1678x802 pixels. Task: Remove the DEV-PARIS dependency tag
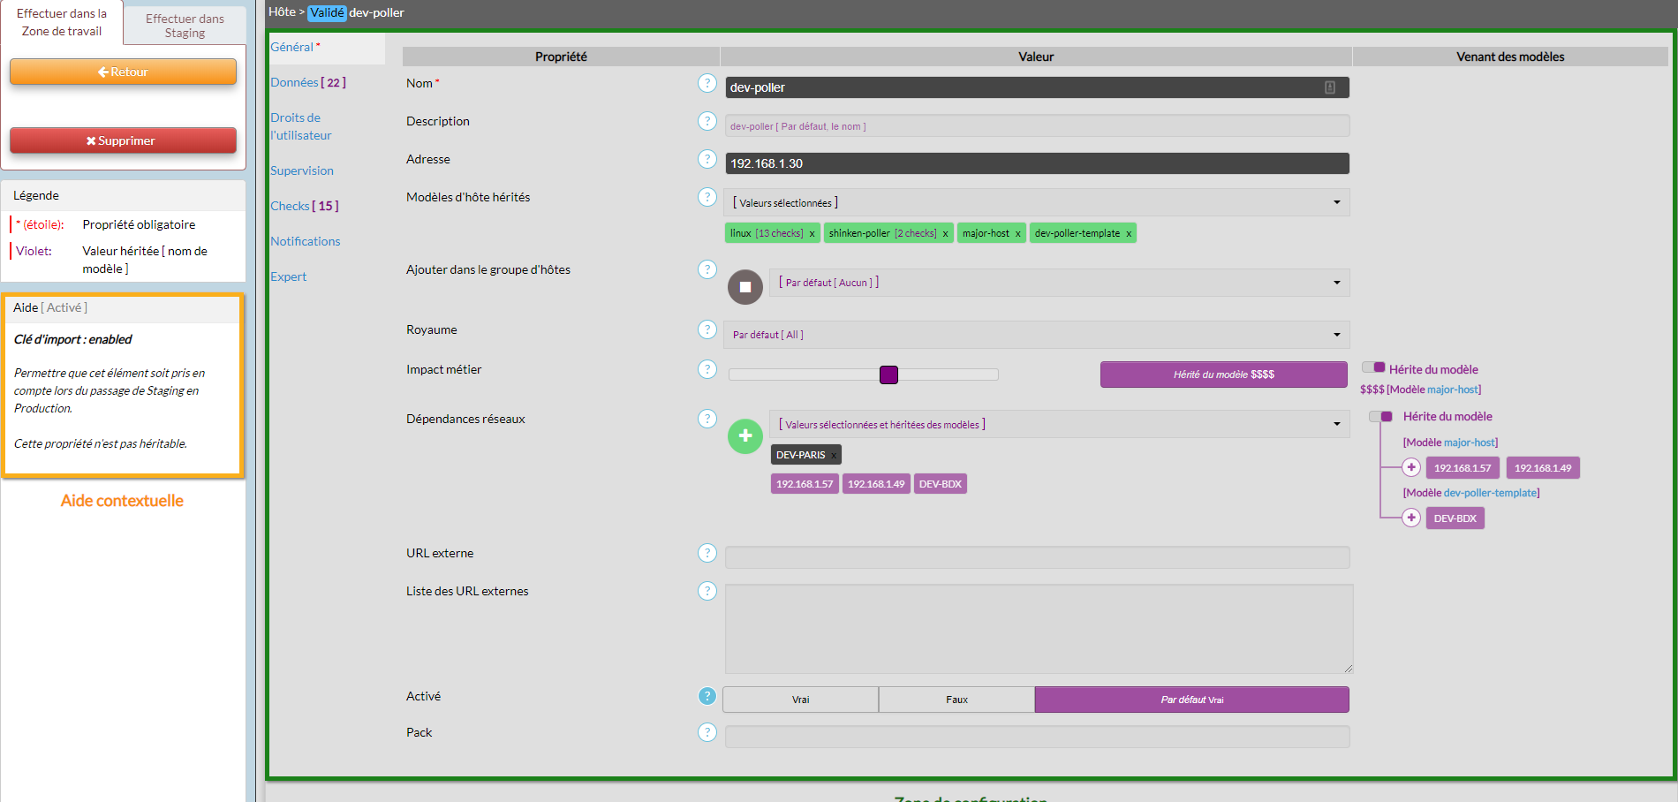coord(833,456)
